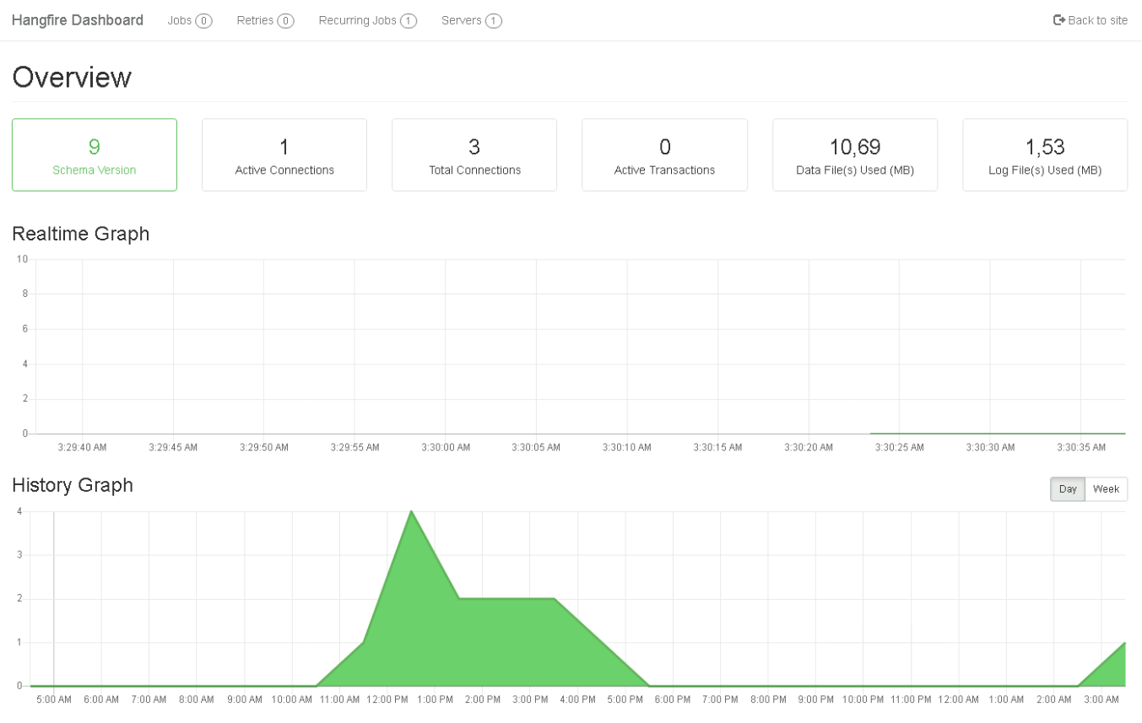Click the 12:00 PM history axis label

(x=387, y=700)
